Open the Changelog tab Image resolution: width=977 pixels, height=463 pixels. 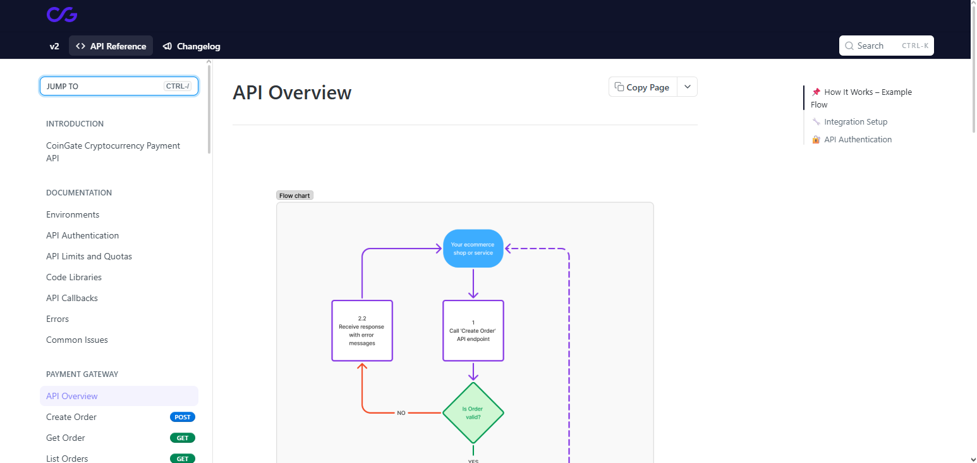191,46
